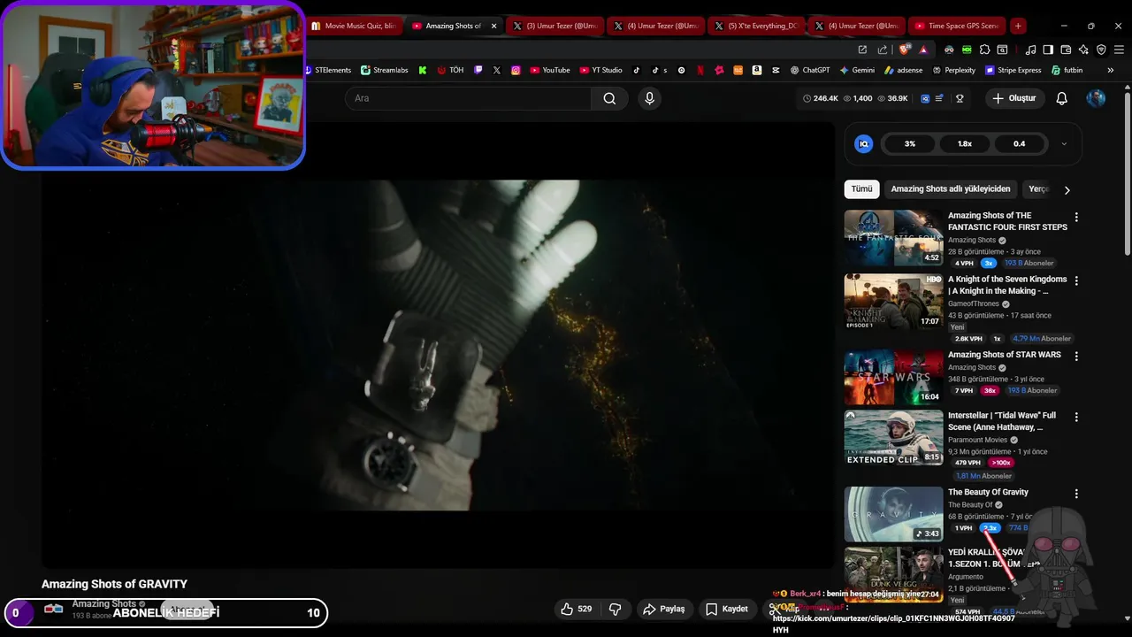This screenshot has width=1132, height=637.
Task: Show hidden bookmarks with double chevron
Action: click(1111, 70)
